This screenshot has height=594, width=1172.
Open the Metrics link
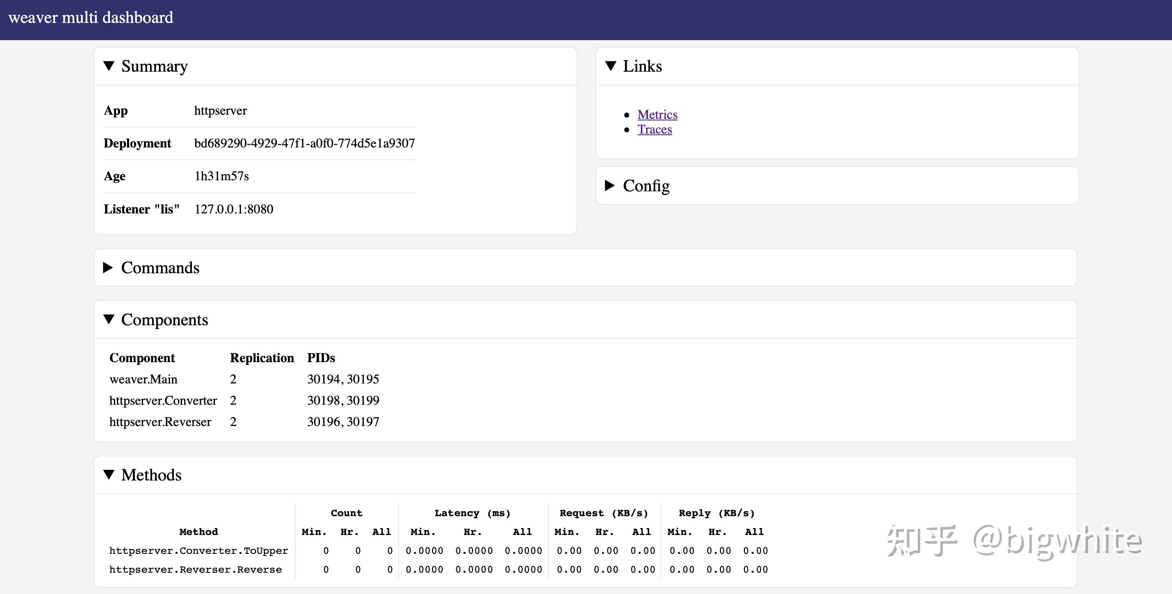pos(657,115)
